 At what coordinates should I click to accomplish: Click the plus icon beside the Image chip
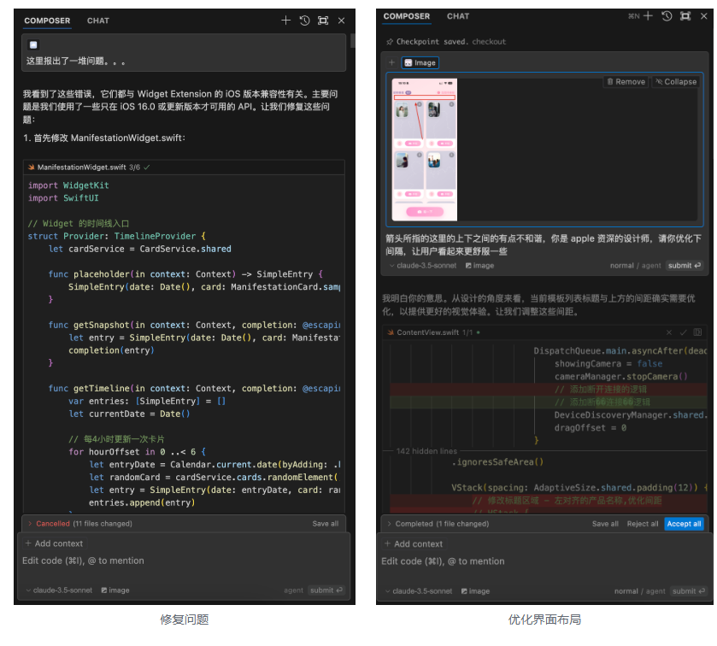point(392,62)
